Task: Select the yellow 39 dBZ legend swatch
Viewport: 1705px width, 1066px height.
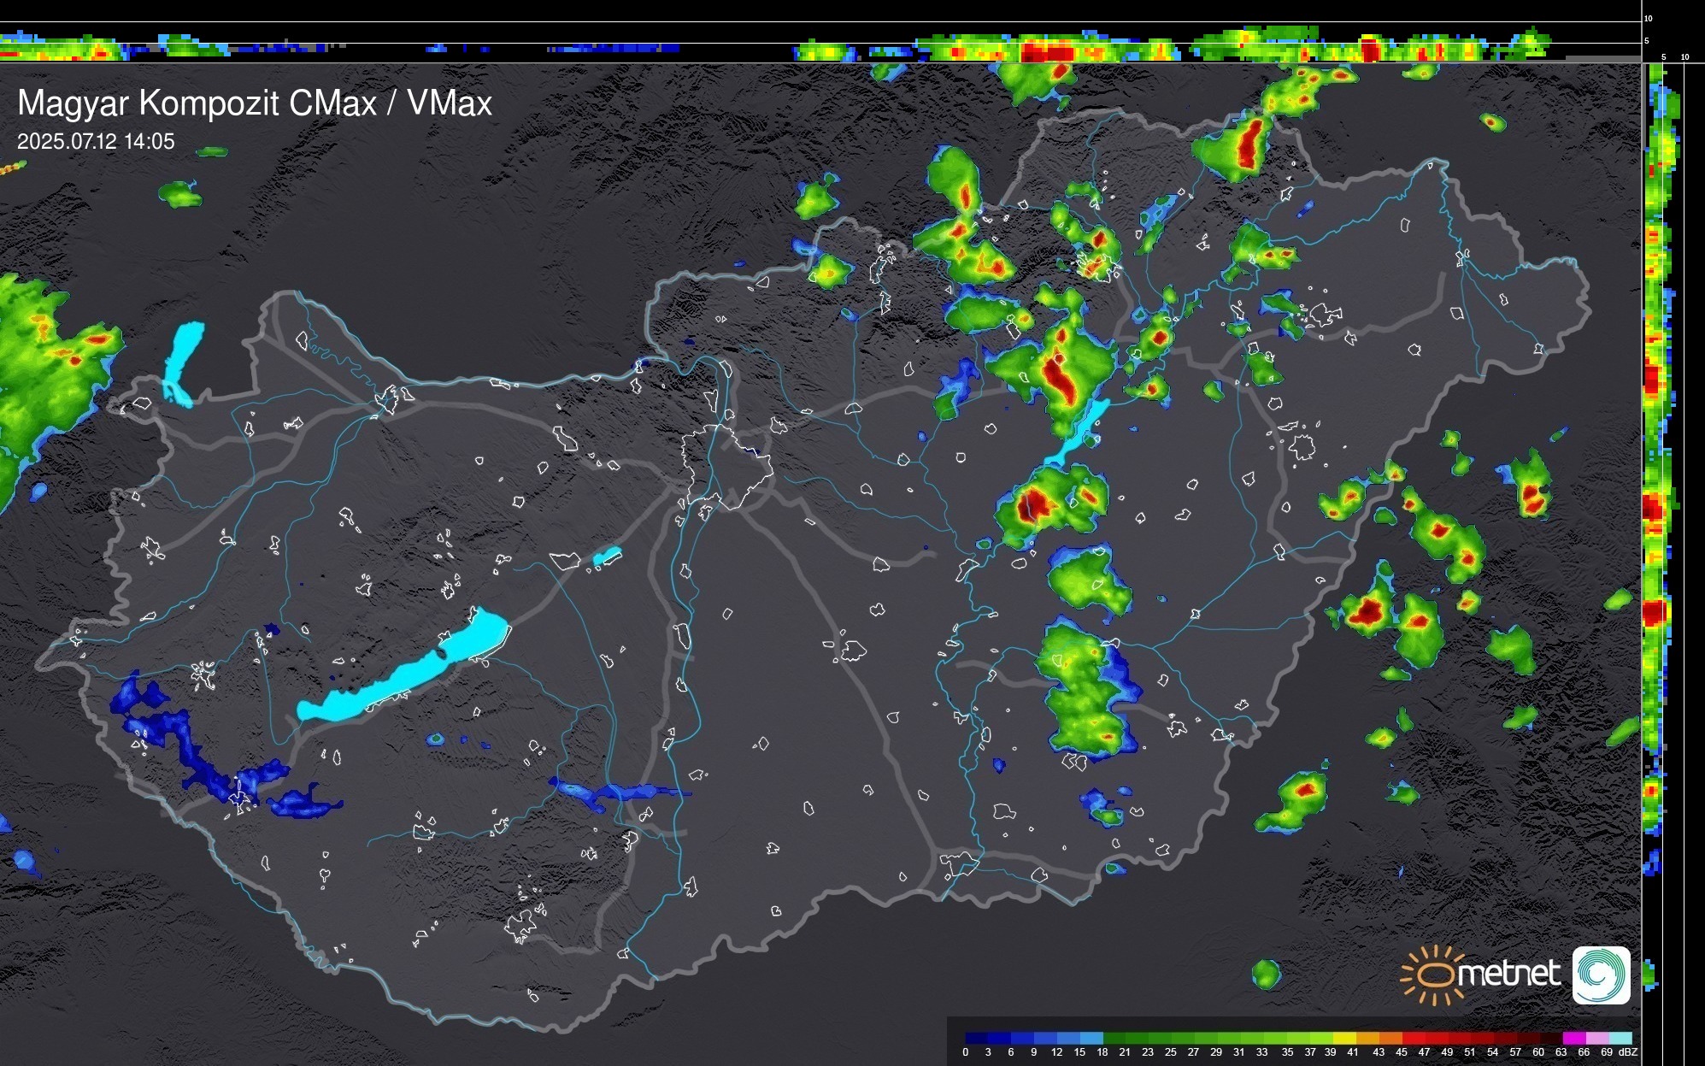Action: pyautogui.click(x=1343, y=1038)
